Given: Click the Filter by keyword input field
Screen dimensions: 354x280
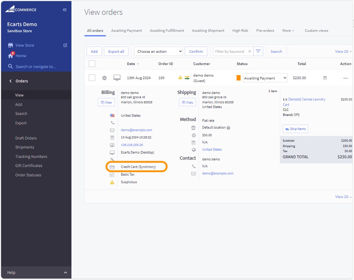Looking at the screenshot, I should [230, 51].
